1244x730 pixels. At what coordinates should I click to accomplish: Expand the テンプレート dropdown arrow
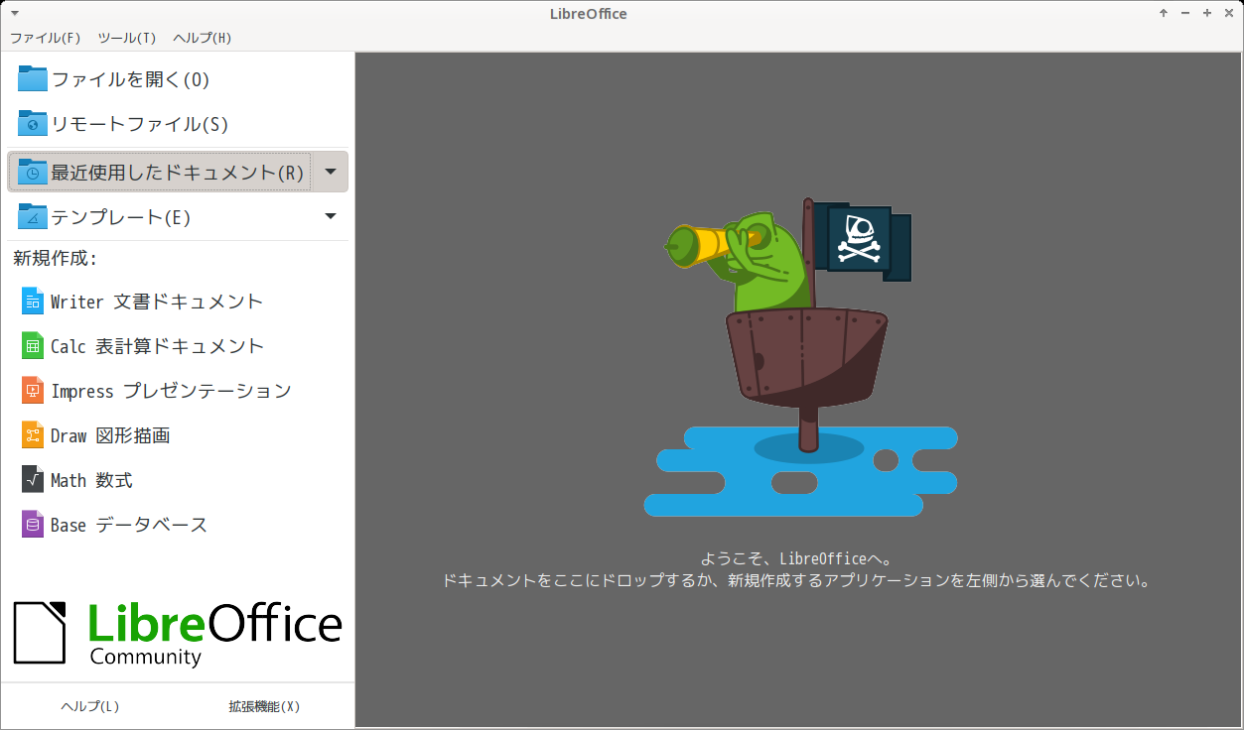point(331,216)
